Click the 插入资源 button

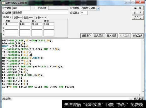pos(112,35)
